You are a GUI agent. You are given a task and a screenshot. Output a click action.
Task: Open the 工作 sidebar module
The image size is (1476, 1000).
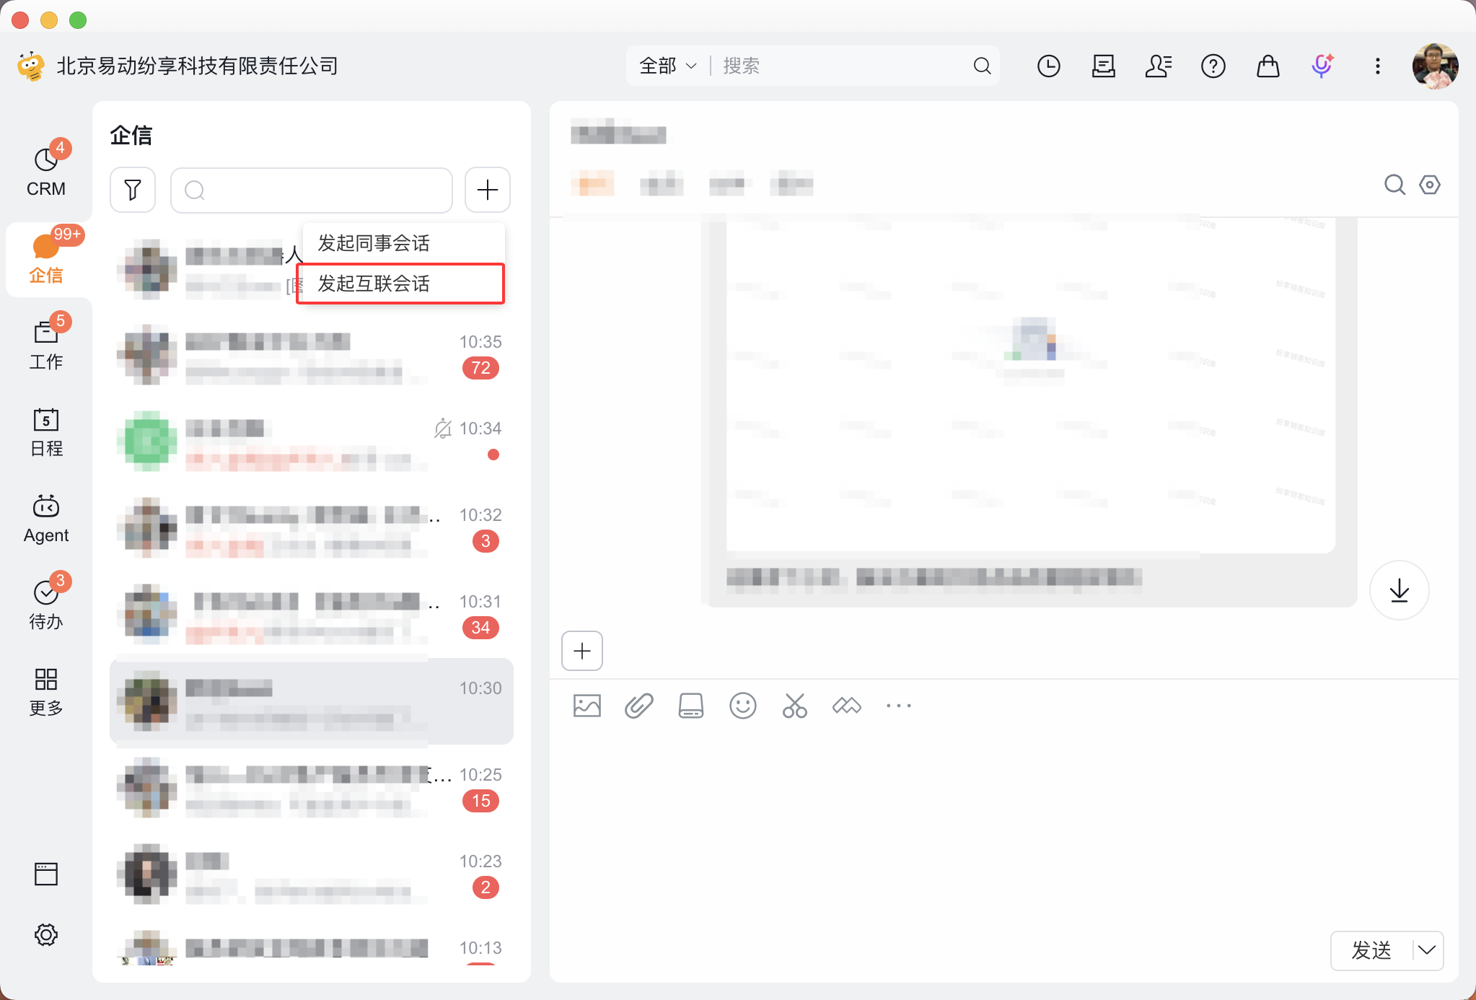(x=46, y=344)
